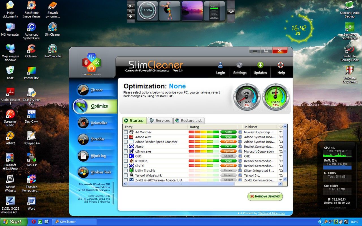The height and width of the screenshot is (226, 362).
Task: Open AIMP2 desktop shortcut
Action: point(10,138)
